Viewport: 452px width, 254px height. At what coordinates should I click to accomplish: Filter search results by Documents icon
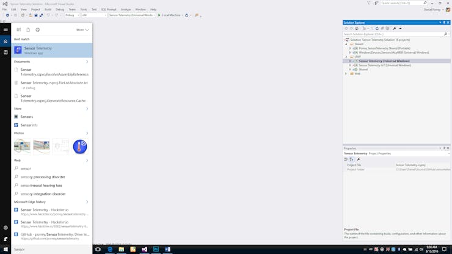(28, 30)
